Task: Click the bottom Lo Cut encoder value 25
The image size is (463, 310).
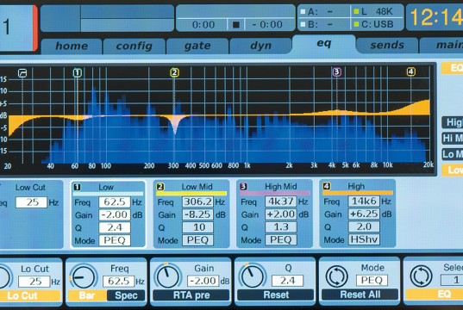Action: coord(34,282)
